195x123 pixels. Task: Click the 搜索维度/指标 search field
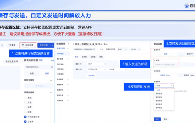(x=39, y=67)
